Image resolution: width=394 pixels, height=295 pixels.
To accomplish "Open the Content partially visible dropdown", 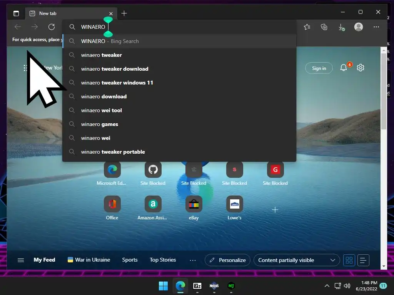I will [x=297, y=260].
